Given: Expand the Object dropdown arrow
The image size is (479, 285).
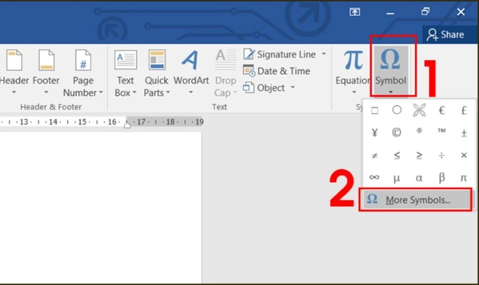Looking at the screenshot, I should tap(293, 88).
